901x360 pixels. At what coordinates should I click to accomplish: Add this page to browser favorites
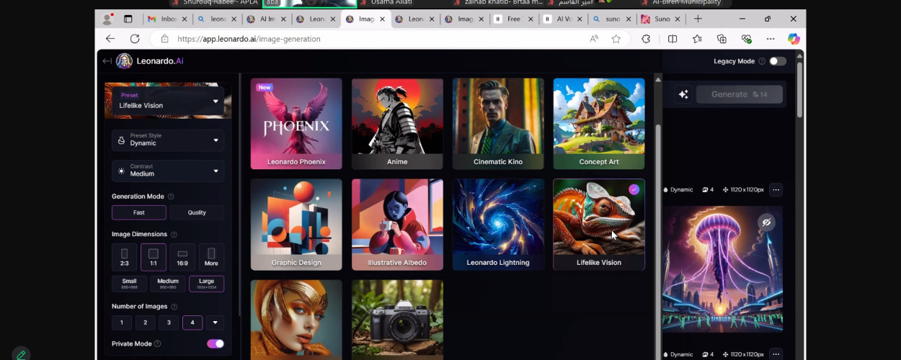(616, 39)
